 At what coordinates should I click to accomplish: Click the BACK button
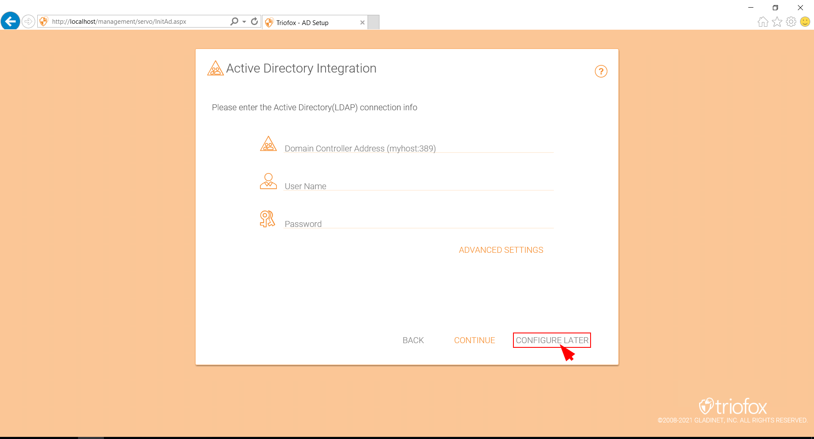coord(413,340)
